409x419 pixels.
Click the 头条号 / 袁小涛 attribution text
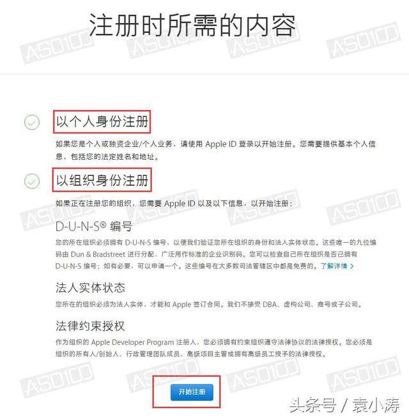pyautogui.click(x=344, y=405)
